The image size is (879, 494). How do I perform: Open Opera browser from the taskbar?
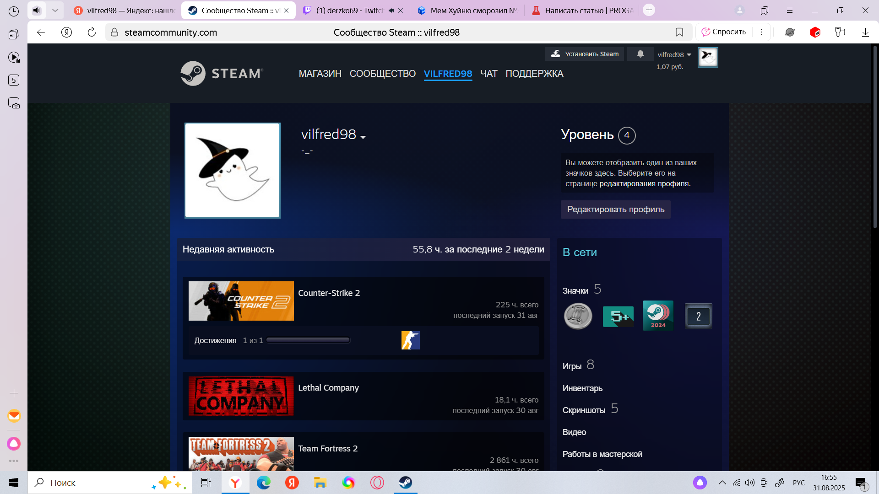pyautogui.click(x=377, y=483)
